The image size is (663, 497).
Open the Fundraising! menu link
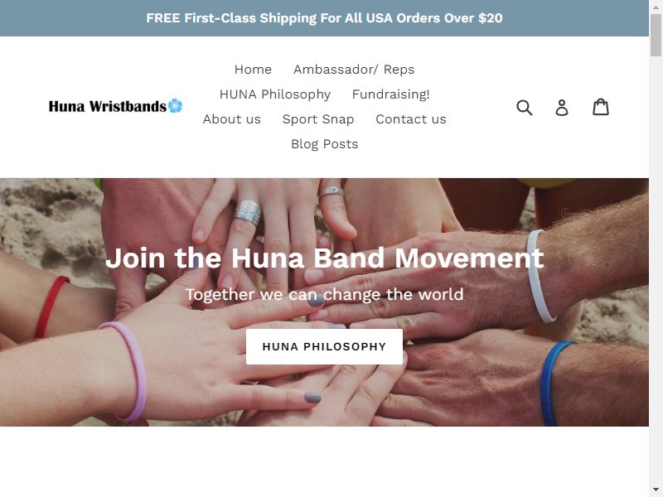pyautogui.click(x=390, y=94)
